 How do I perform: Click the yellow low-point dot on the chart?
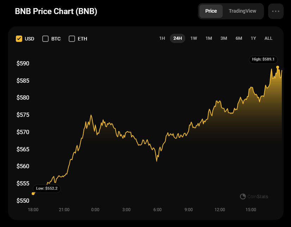point(33,194)
